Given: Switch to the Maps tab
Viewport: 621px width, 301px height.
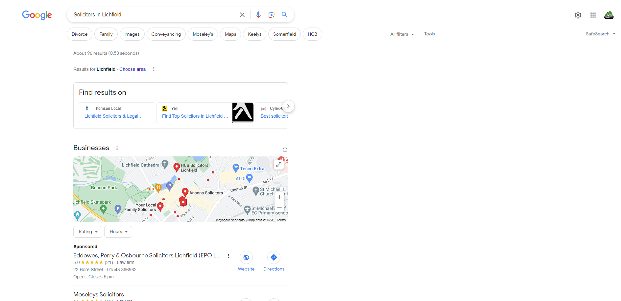Looking at the screenshot, I should [x=230, y=34].
